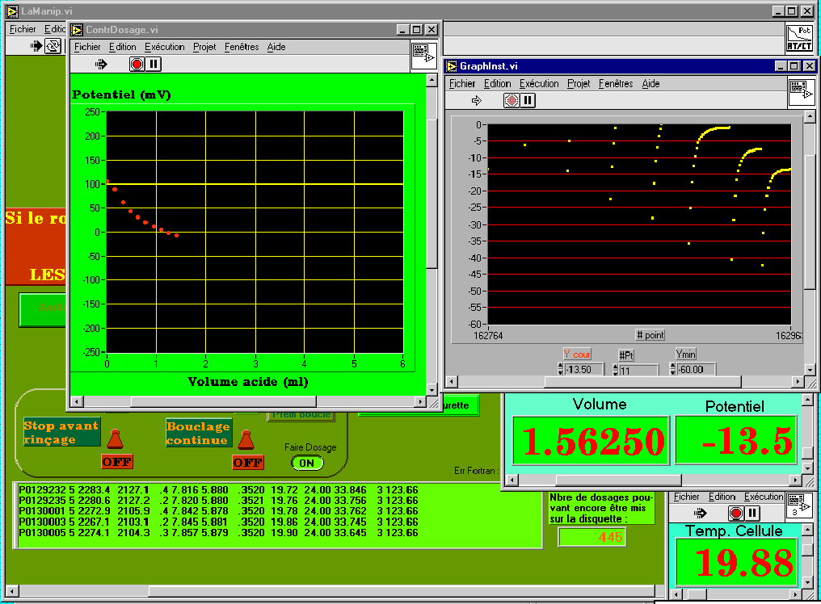
Task: Pause execution in the GraphInst window
Action: [x=528, y=100]
